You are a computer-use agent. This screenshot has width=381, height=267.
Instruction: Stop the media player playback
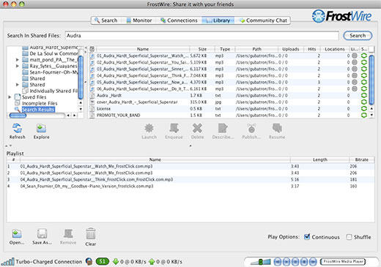304,262
